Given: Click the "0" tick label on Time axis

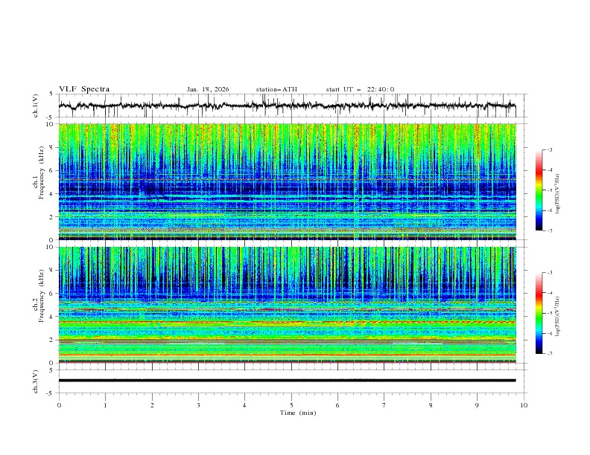Looking at the screenshot, I should (59, 405).
